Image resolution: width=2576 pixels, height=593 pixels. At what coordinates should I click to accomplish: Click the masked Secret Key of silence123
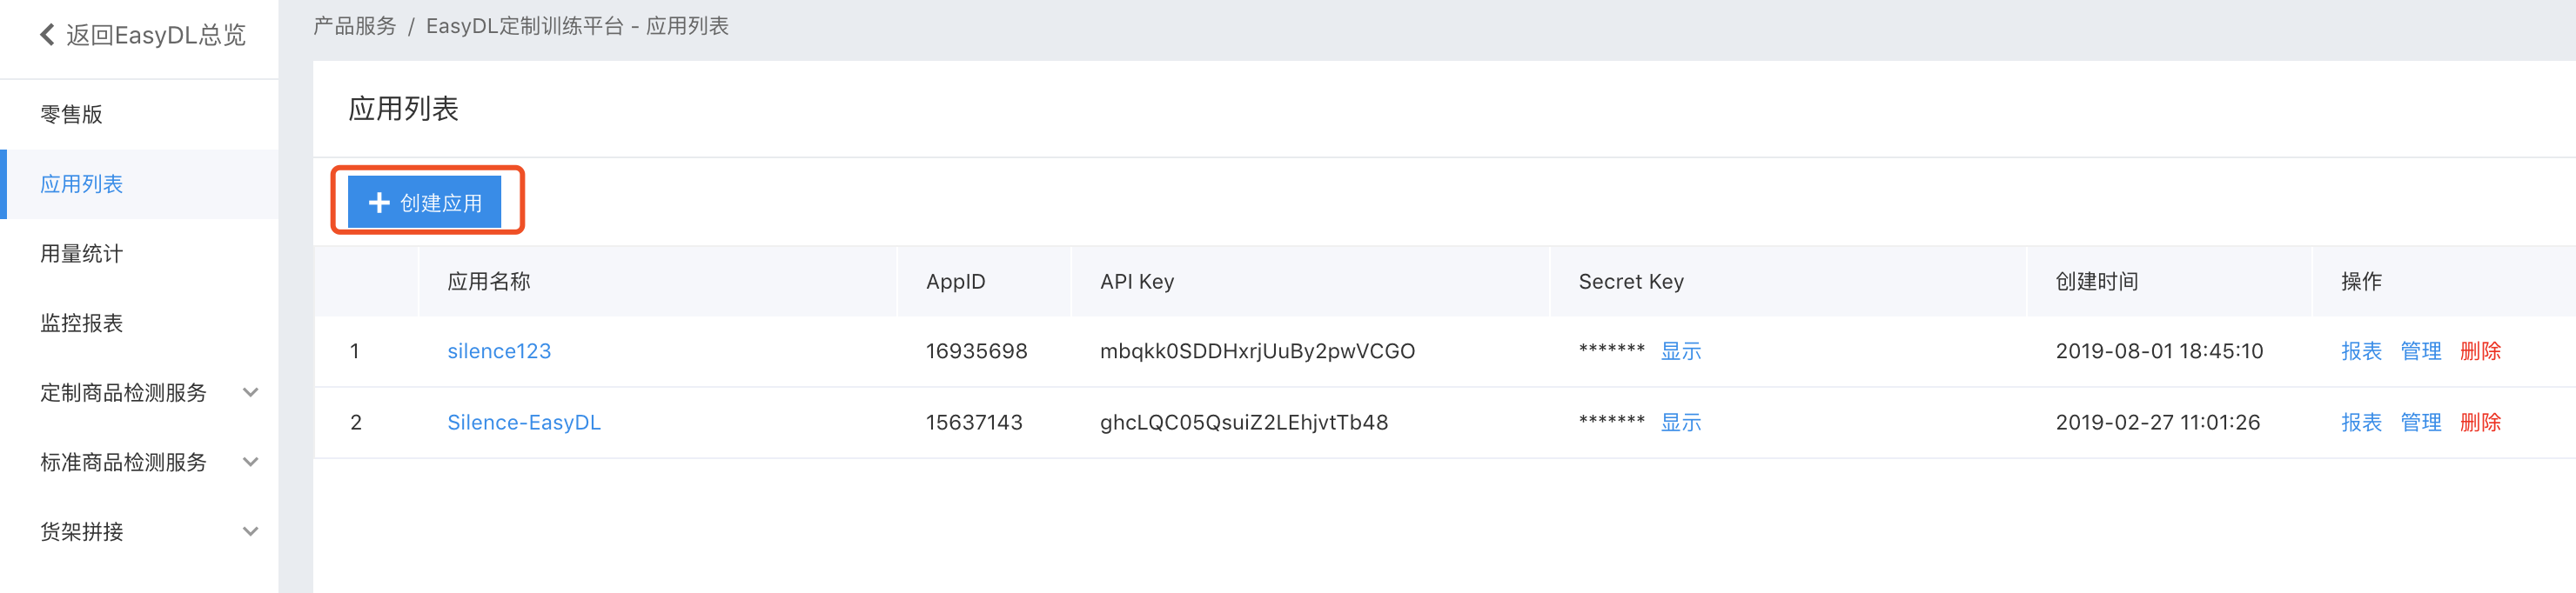[x=1612, y=350]
